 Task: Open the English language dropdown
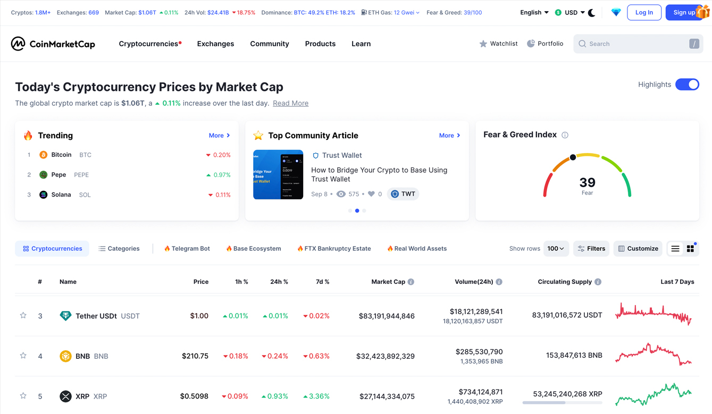(x=534, y=12)
